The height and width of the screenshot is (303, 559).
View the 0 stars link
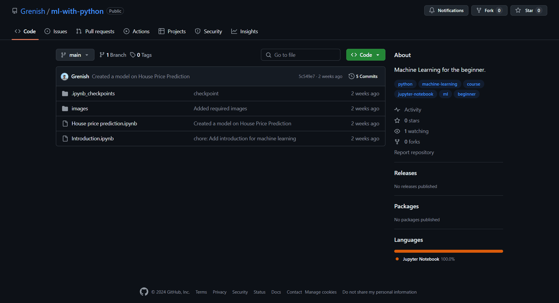[x=412, y=121]
